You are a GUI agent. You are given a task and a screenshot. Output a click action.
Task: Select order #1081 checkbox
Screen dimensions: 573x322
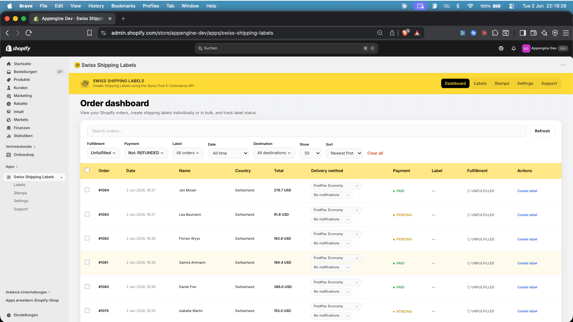[x=87, y=262]
